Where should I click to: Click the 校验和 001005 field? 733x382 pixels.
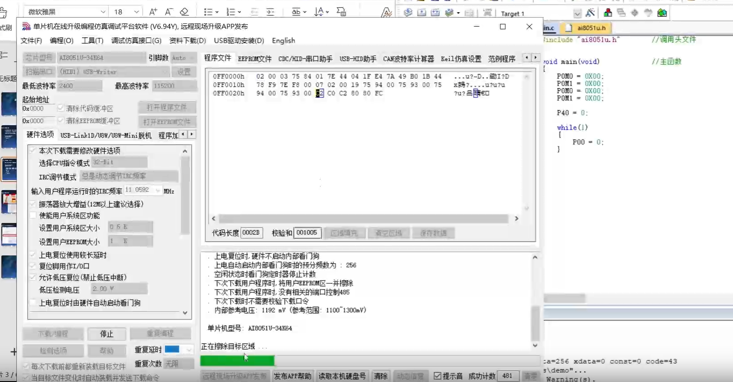[x=307, y=233]
